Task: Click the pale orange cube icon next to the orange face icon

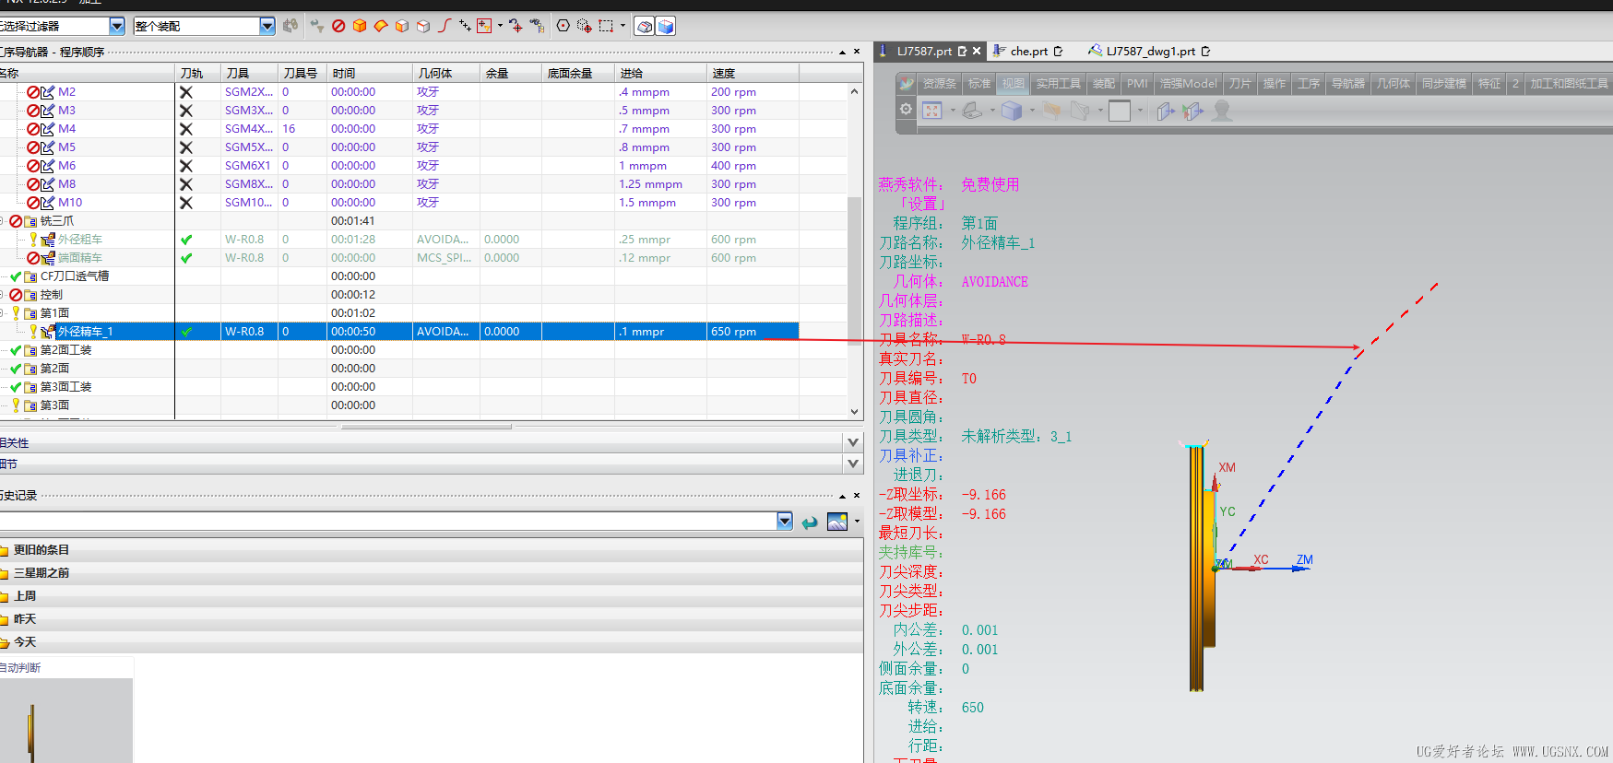Action: [402, 26]
